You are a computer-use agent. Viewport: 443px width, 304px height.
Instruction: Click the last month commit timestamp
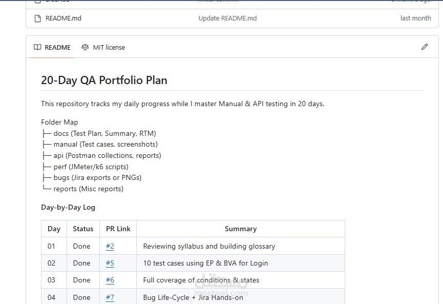click(x=415, y=18)
